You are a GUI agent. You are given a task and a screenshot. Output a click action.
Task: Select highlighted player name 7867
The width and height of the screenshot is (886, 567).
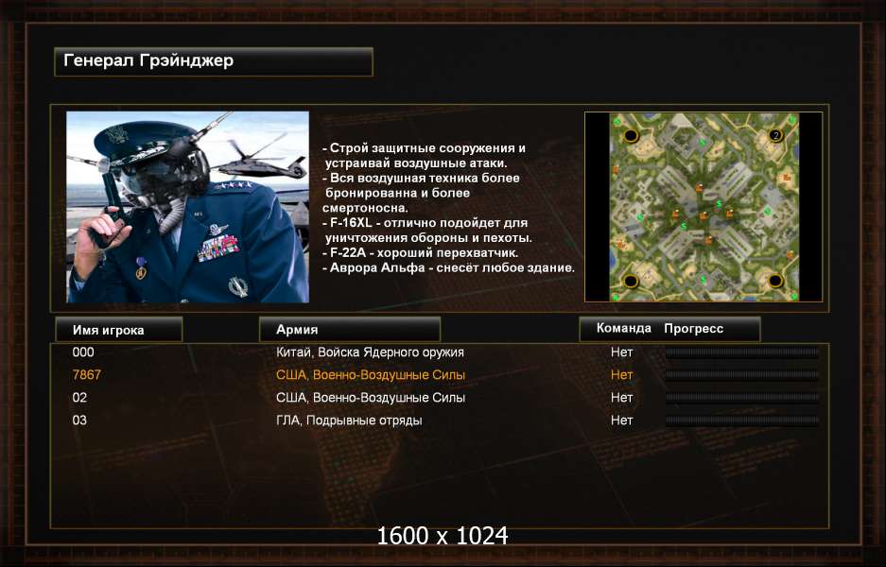coord(86,375)
